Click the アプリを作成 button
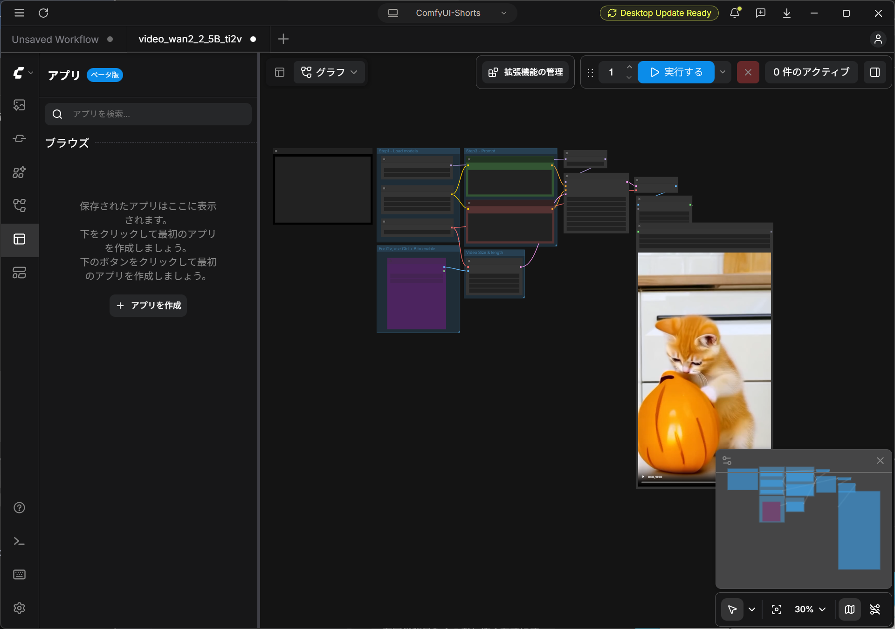 (148, 306)
